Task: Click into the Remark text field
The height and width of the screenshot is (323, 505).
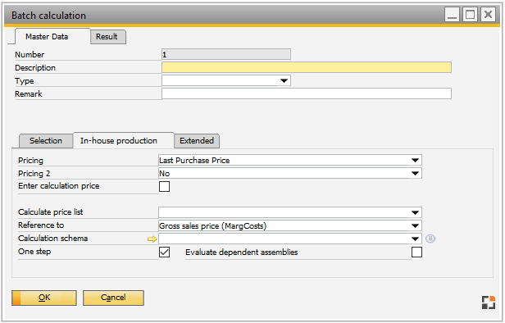Action: pyautogui.click(x=307, y=93)
